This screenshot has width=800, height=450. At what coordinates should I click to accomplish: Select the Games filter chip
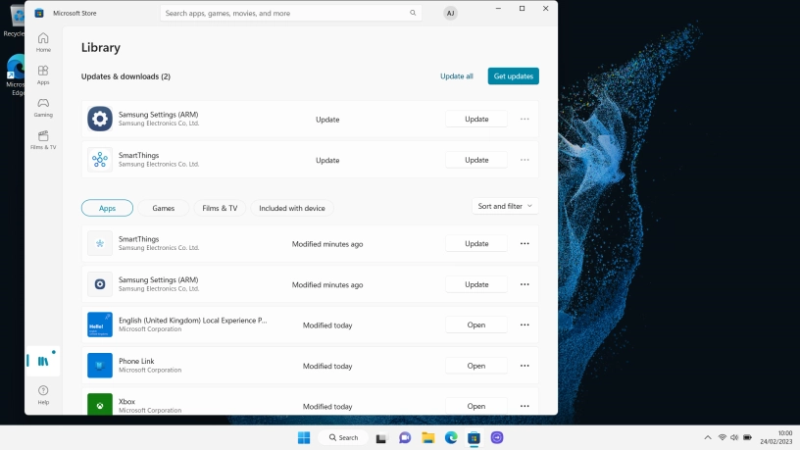coord(163,208)
